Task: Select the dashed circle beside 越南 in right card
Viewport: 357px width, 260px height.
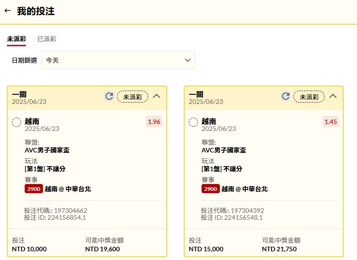Action: tap(193, 122)
